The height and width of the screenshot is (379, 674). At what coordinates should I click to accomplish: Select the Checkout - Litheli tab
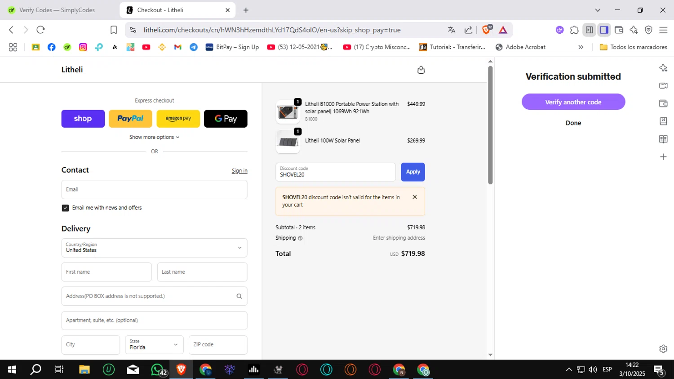pos(177,10)
